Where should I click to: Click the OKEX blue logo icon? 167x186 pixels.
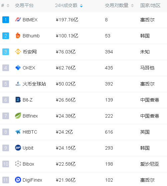pyautogui.click(x=18, y=67)
